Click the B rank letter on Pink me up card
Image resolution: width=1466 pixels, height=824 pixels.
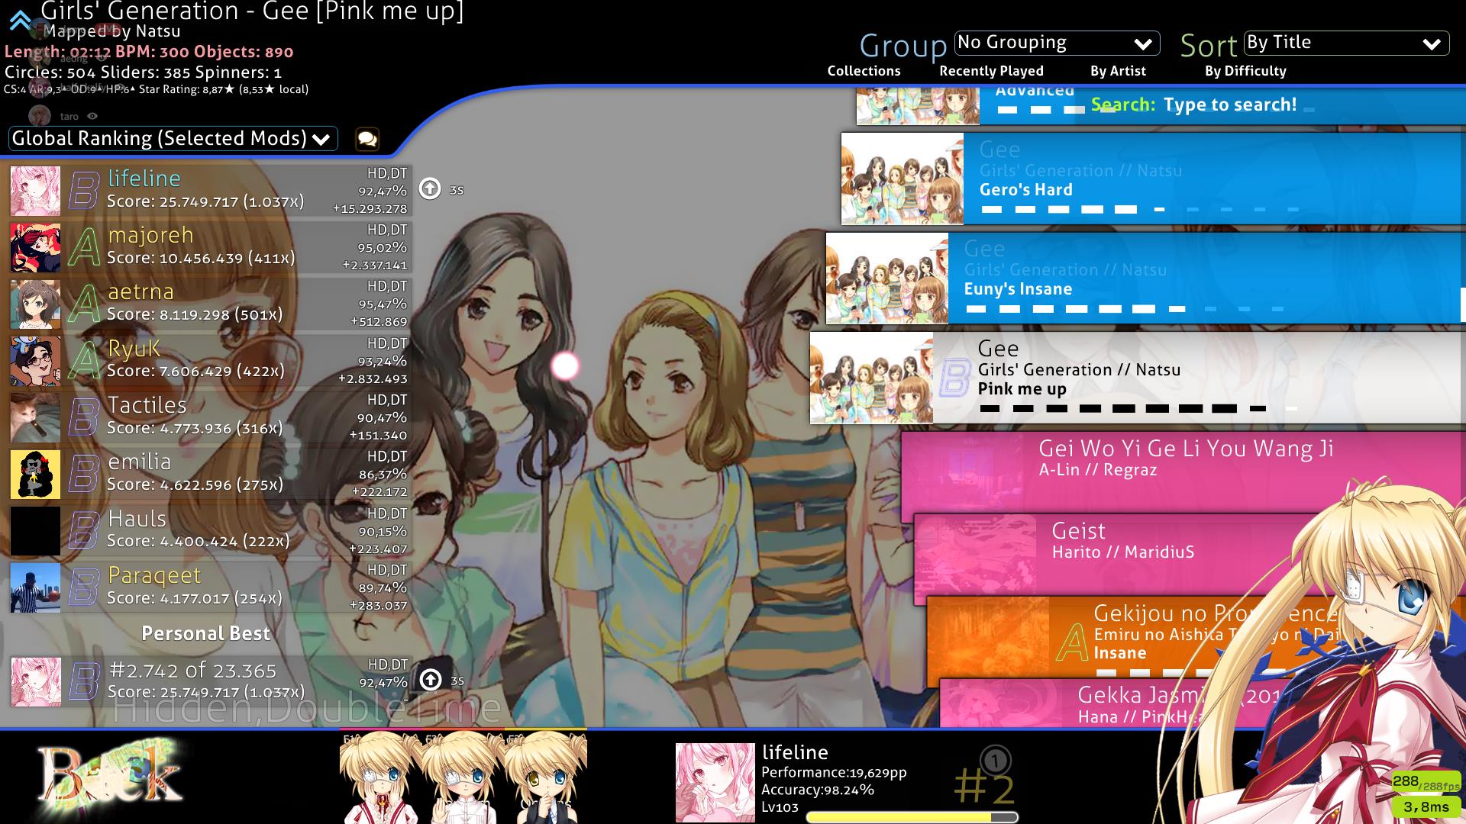[954, 378]
